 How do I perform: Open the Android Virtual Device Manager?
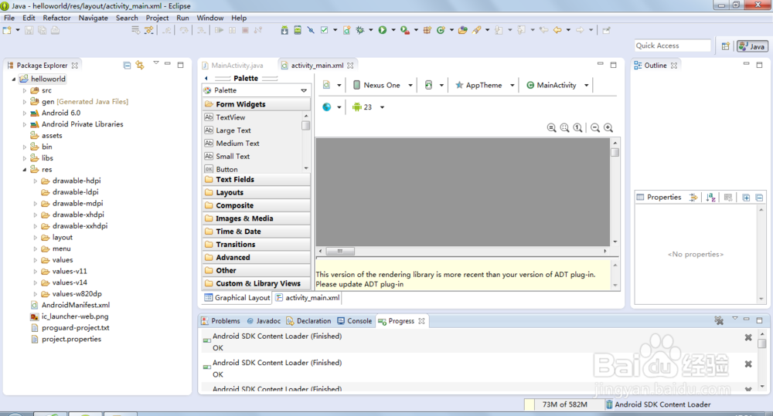click(298, 30)
